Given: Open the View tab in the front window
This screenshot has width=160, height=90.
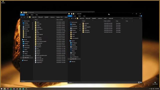Looking at the screenshot, I should click(84, 16).
